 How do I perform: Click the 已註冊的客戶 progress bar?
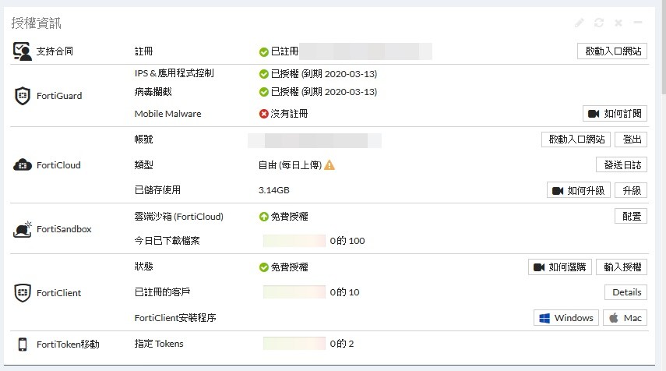[294, 292]
